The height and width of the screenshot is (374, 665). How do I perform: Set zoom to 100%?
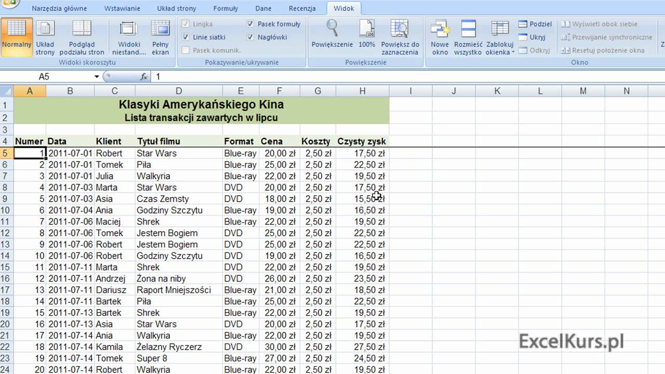coord(367,34)
